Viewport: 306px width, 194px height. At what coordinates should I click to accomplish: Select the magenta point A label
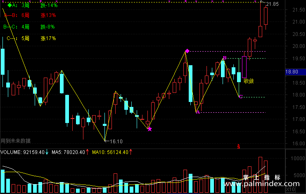(198, 112)
